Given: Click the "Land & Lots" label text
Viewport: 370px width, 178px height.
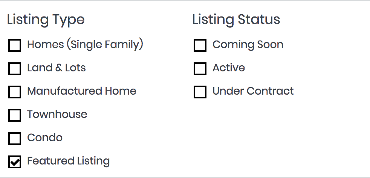Looking at the screenshot, I should coord(57,68).
